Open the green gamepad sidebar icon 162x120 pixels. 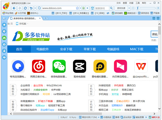click(4, 38)
